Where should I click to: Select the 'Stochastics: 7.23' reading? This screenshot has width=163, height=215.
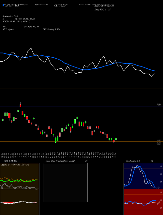10,16
